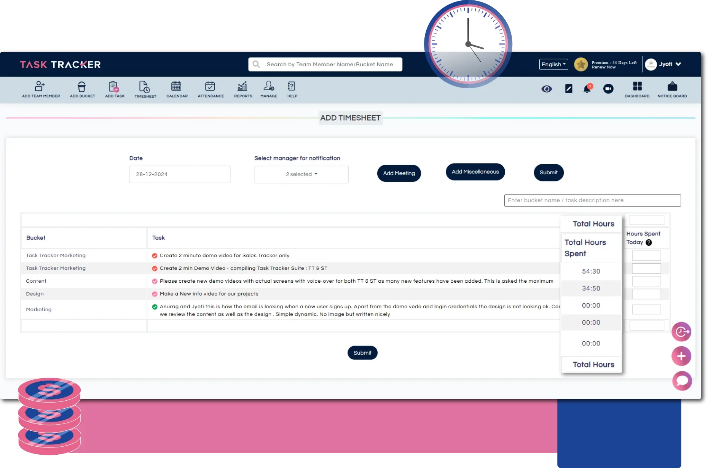
Task: Click status icon of New info video task
Action: [x=155, y=294]
